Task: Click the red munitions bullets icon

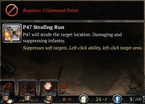Action: click(x=48, y=86)
